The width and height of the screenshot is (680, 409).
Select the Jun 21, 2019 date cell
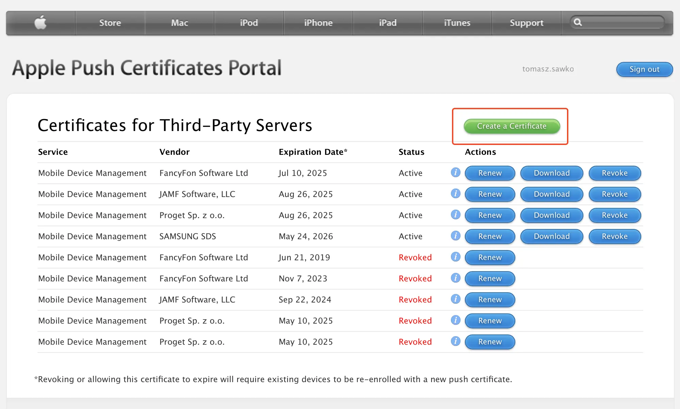click(304, 258)
